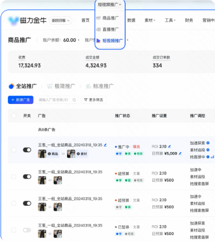Turn off the switch in the 推广中 row
The image size is (215, 241).
(27, 150)
